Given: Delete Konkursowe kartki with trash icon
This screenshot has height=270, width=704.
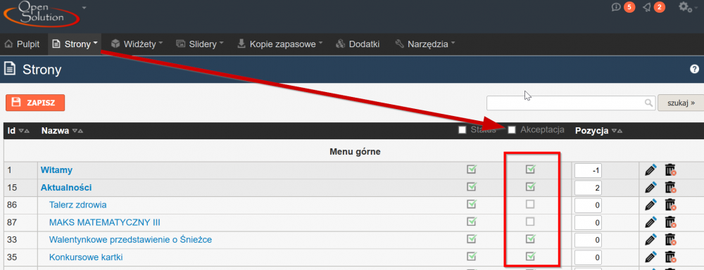Looking at the screenshot, I should click(x=670, y=257).
